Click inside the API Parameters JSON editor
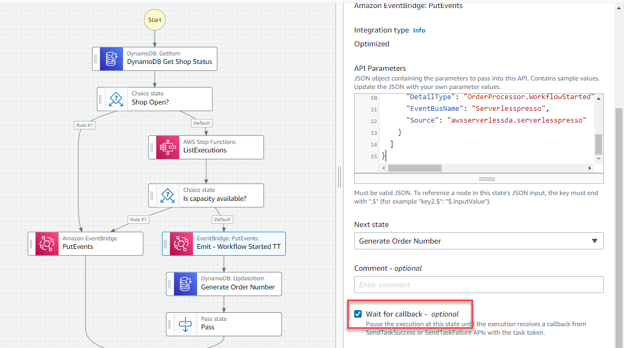Screen dimensions: 632x348 pyautogui.click(x=486, y=128)
